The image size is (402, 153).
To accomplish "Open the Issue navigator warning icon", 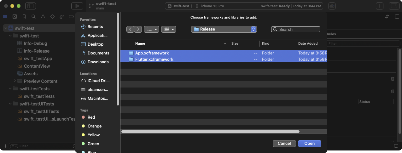I will [43, 16].
